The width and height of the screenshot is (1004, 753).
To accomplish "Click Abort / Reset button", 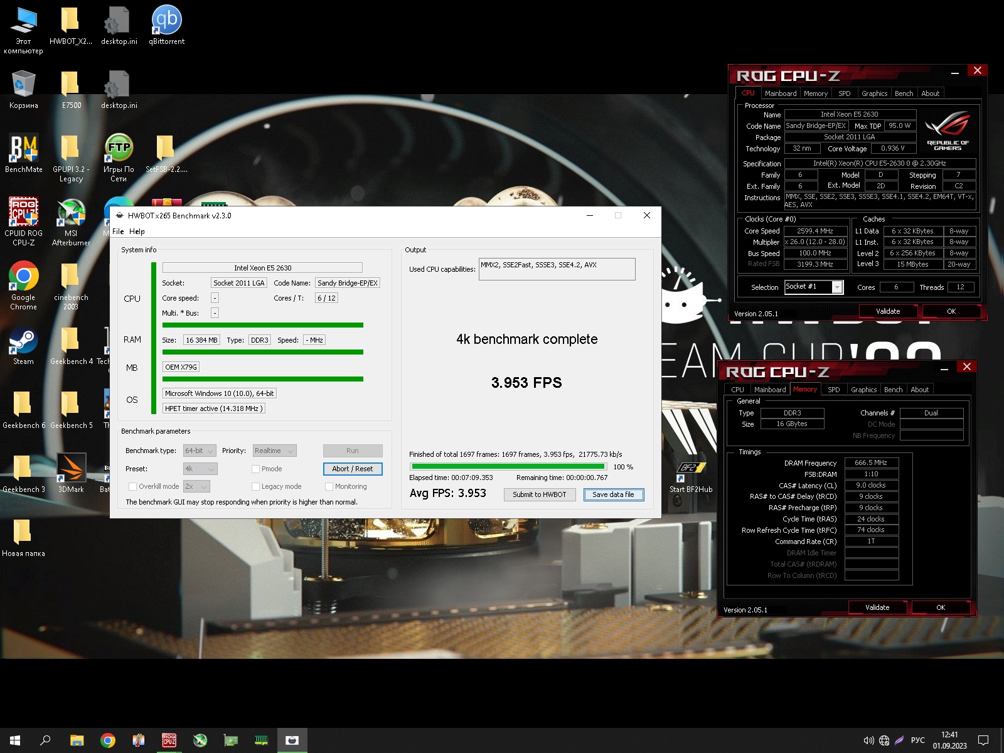I will point(352,469).
